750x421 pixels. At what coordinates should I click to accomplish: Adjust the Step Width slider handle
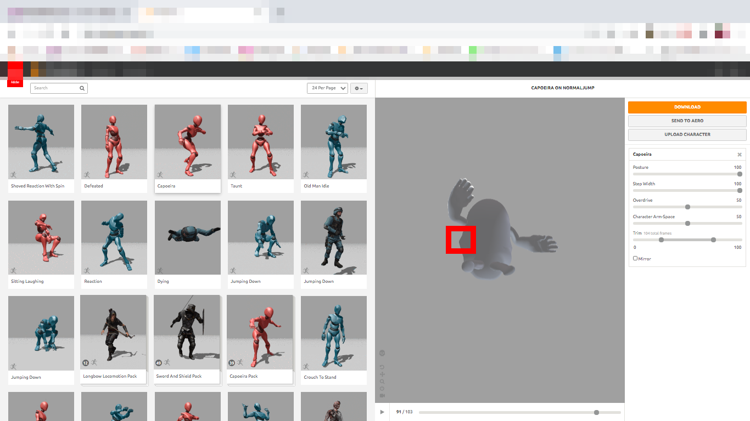coord(740,190)
